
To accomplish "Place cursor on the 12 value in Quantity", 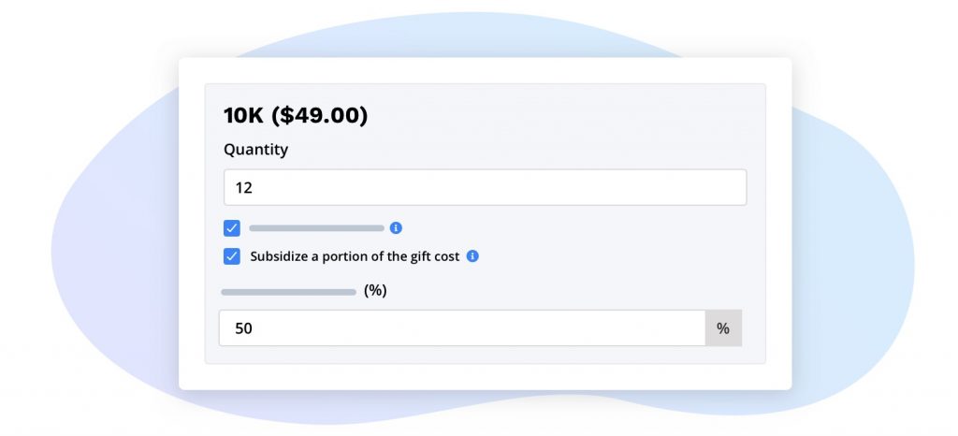I will pos(244,187).
